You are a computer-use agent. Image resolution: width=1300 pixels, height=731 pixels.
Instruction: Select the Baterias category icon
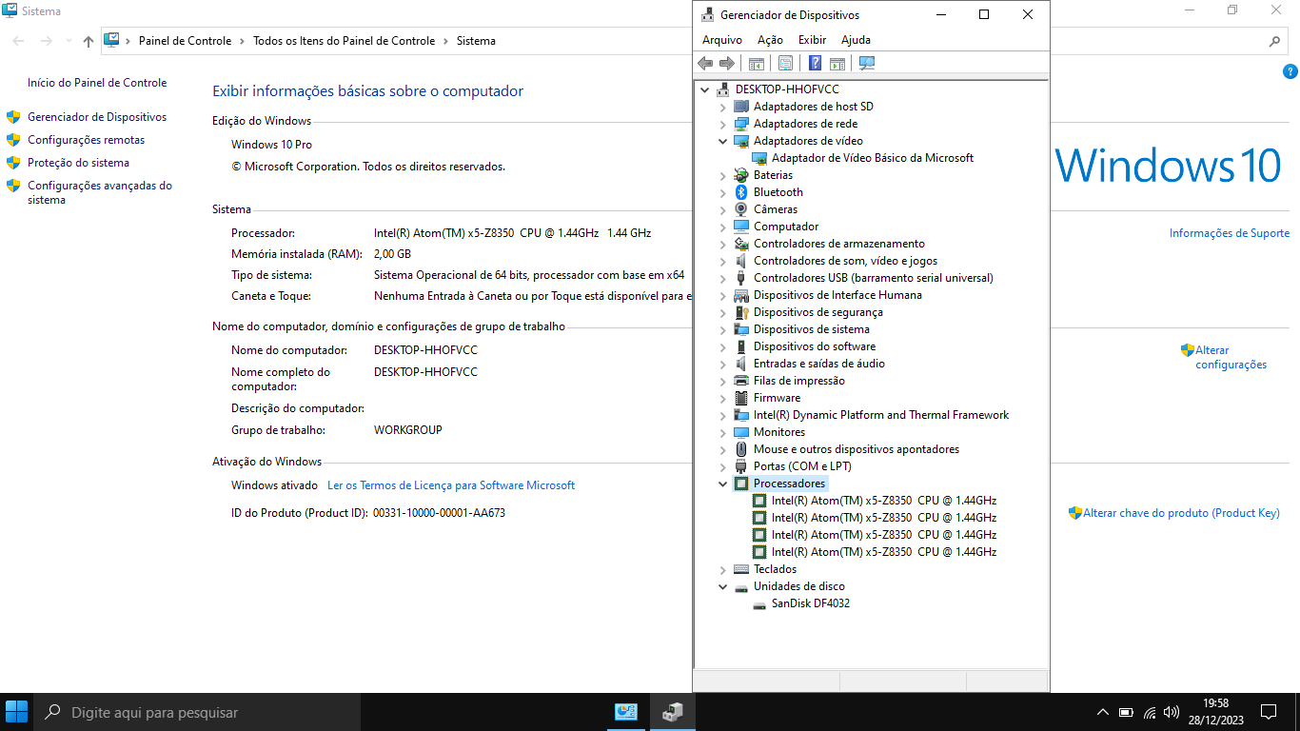click(741, 175)
